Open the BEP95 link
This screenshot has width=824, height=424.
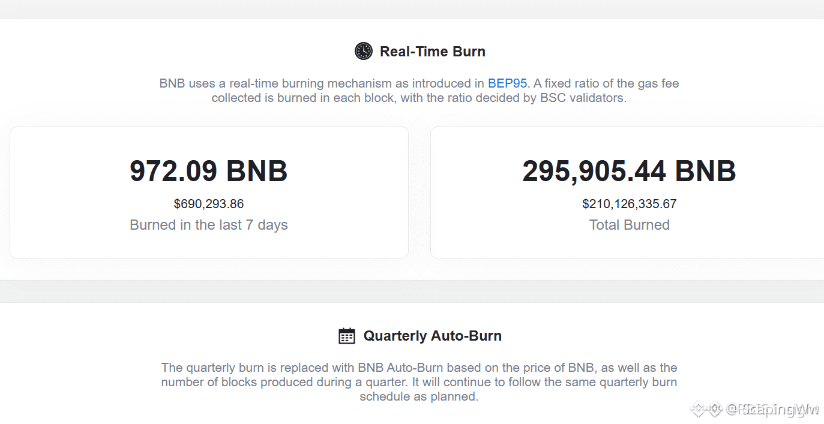(x=507, y=83)
